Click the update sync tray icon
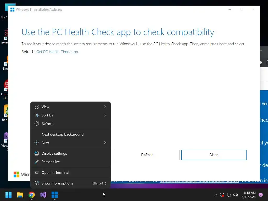Viewport: 268px width, 201px height. pyautogui.click(x=222, y=195)
